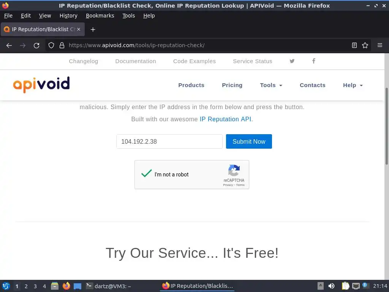Open the reCAPTCHA Terms link
Screen dimensions: 389x292
[240, 185]
